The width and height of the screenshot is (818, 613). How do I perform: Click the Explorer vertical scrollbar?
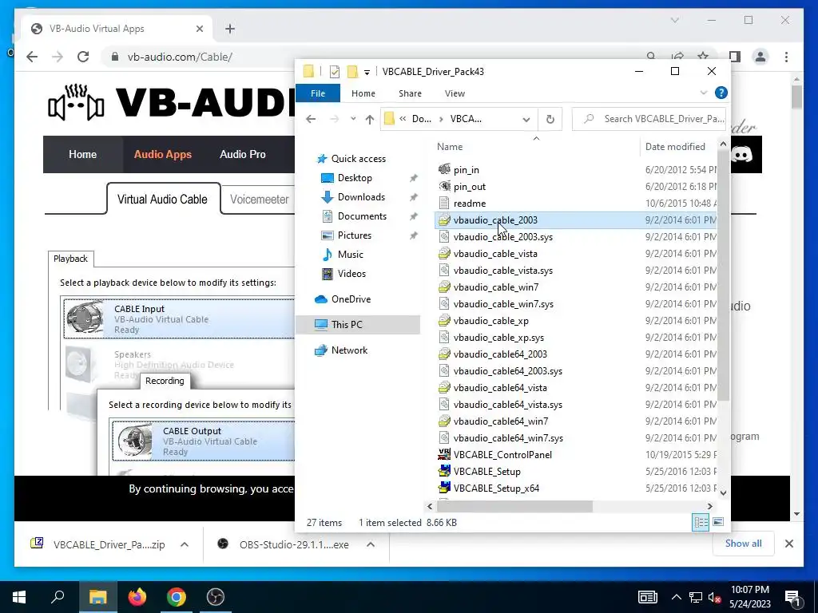[x=724, y=276]
